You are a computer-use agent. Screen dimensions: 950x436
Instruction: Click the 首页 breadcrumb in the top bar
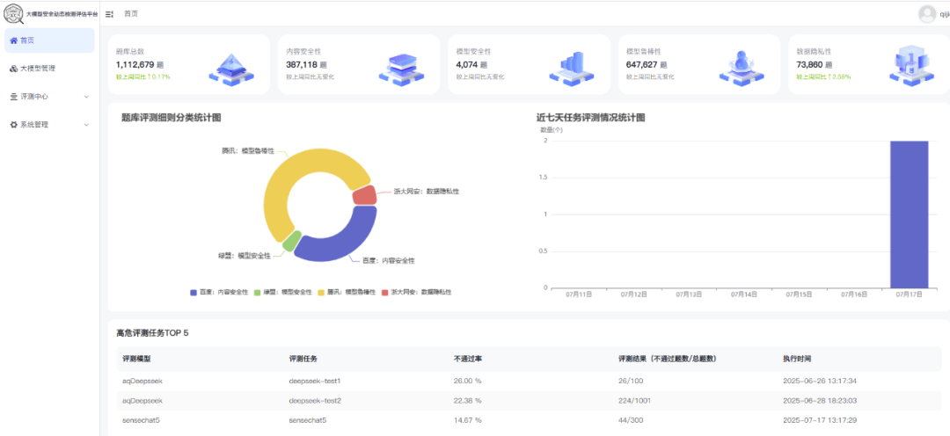130,14
